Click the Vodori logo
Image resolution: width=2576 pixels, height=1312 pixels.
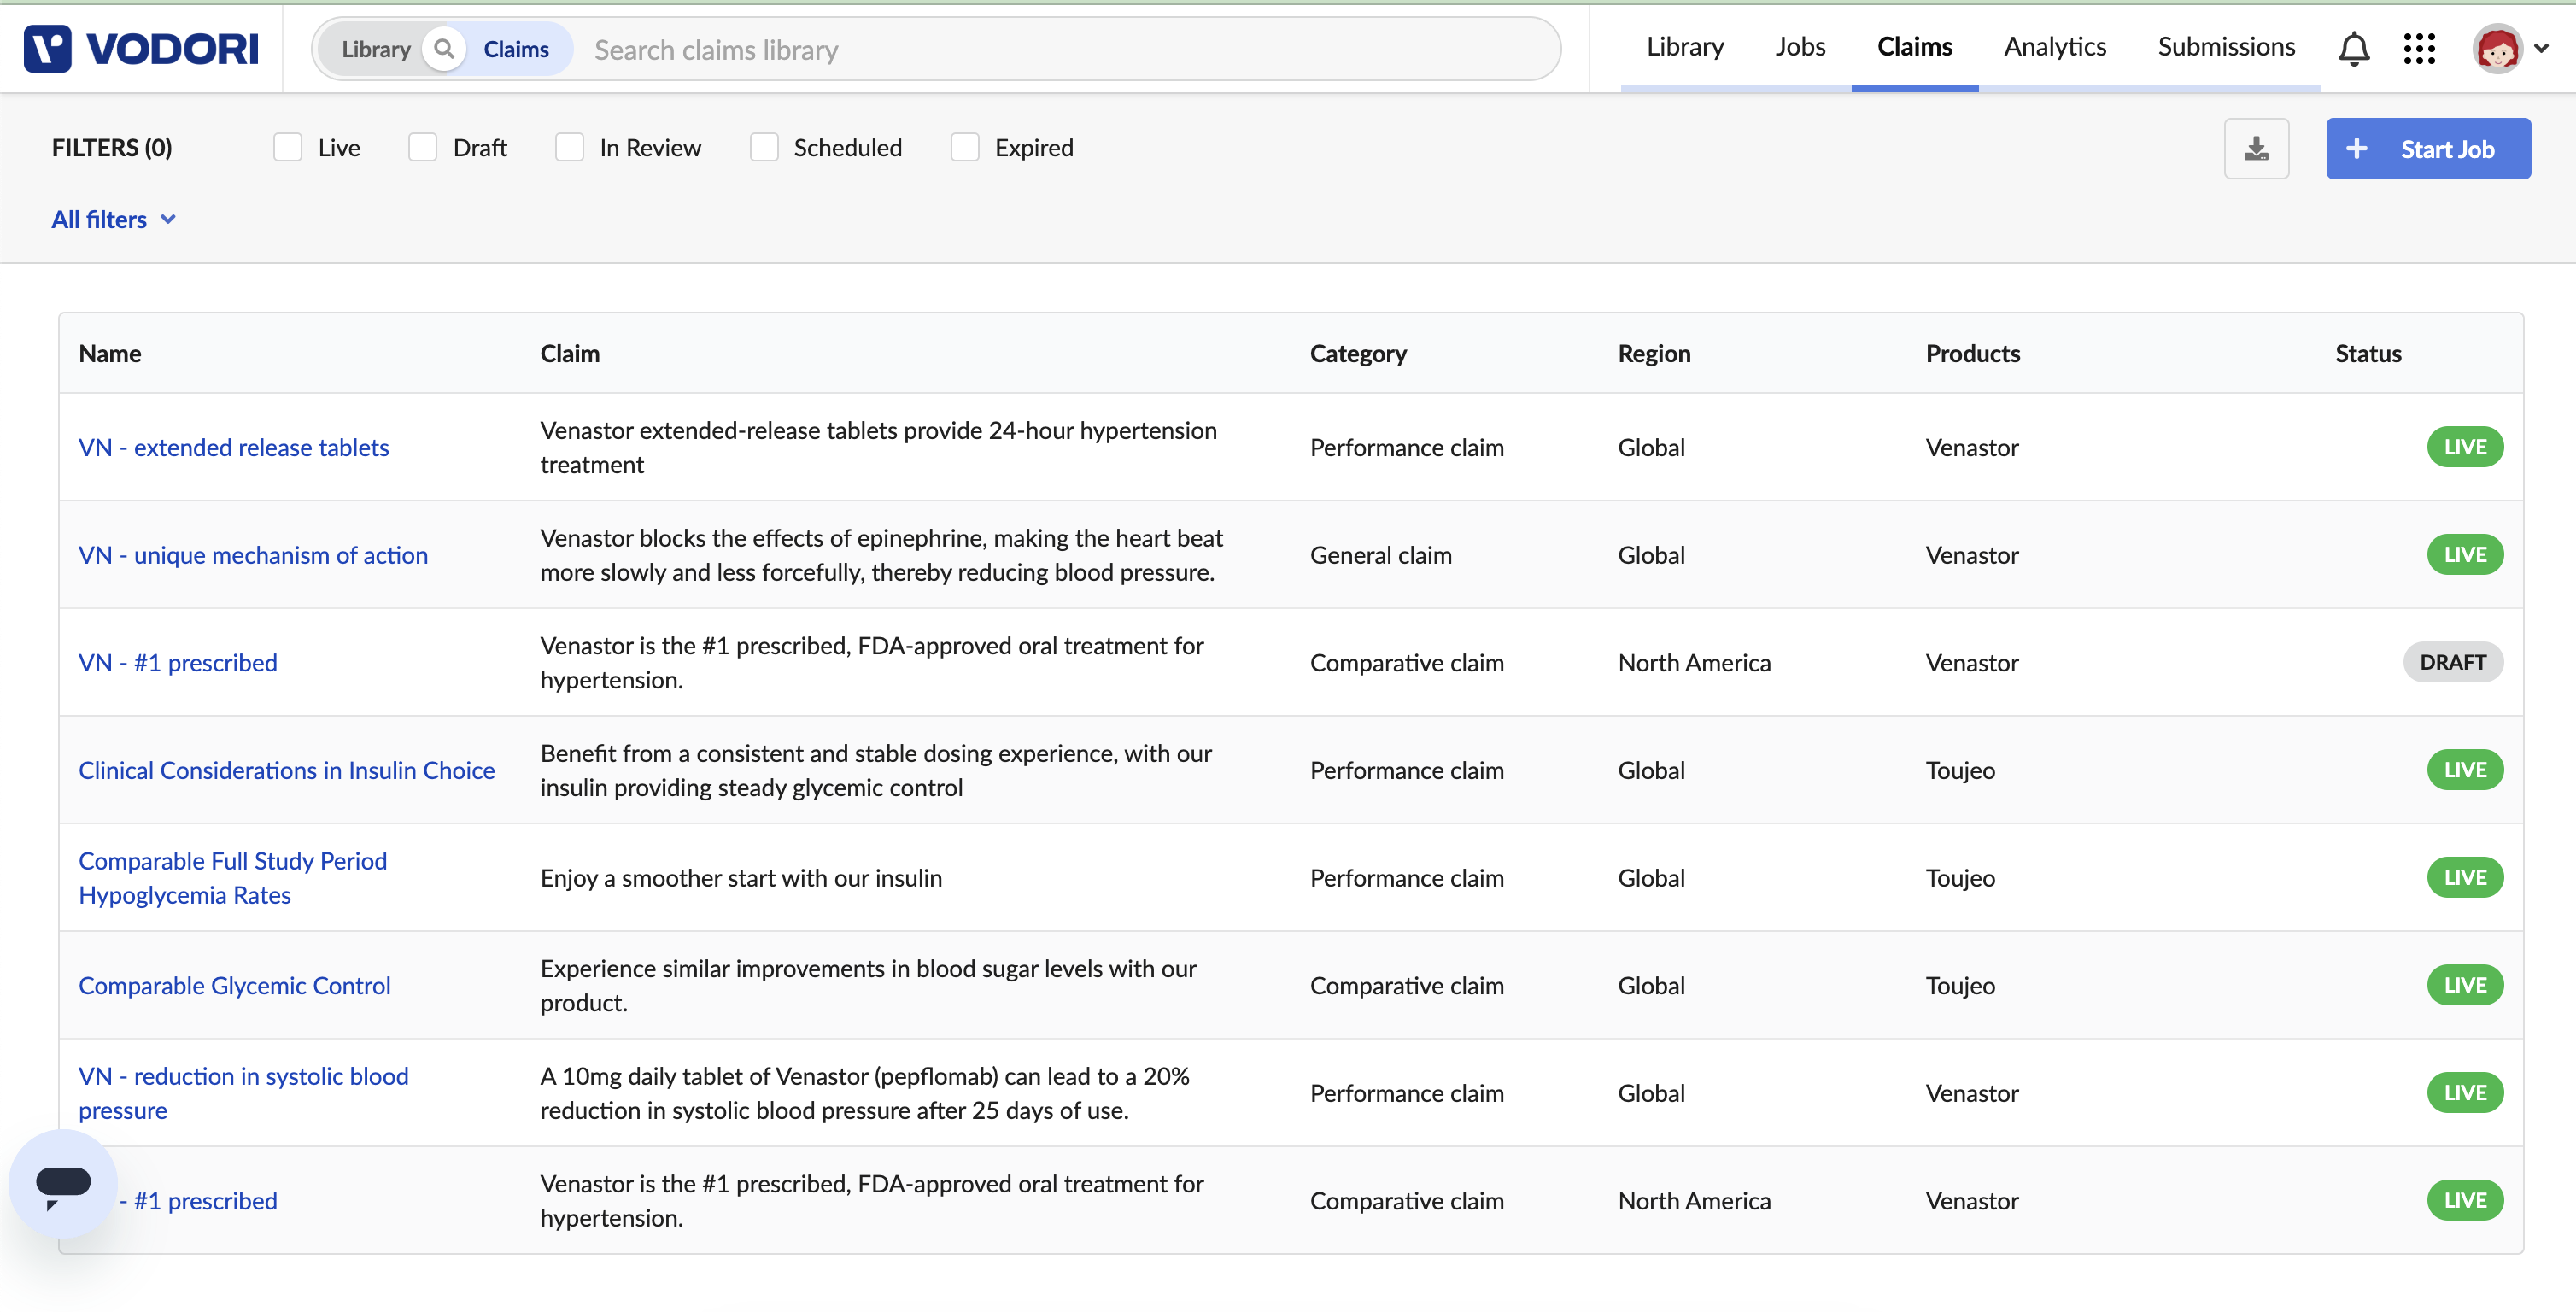[x=141, y=48]
